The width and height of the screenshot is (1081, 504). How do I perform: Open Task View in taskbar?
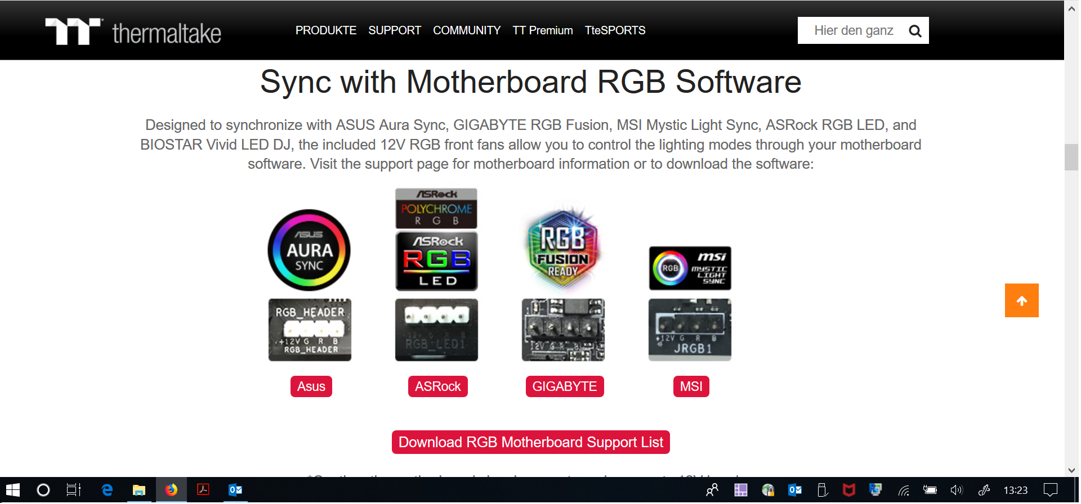pyautogui.click(x=74, y=490)
